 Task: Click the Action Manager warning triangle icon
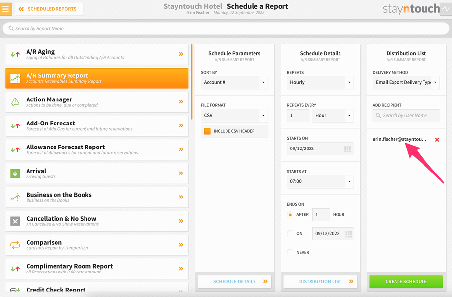coord(15,101)
